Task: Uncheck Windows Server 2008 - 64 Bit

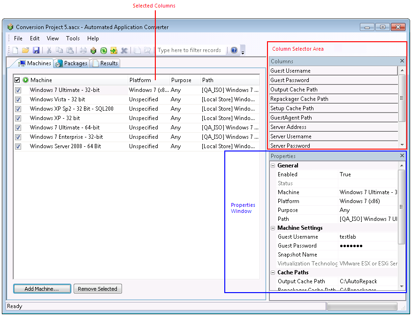Action: (17, 146)
